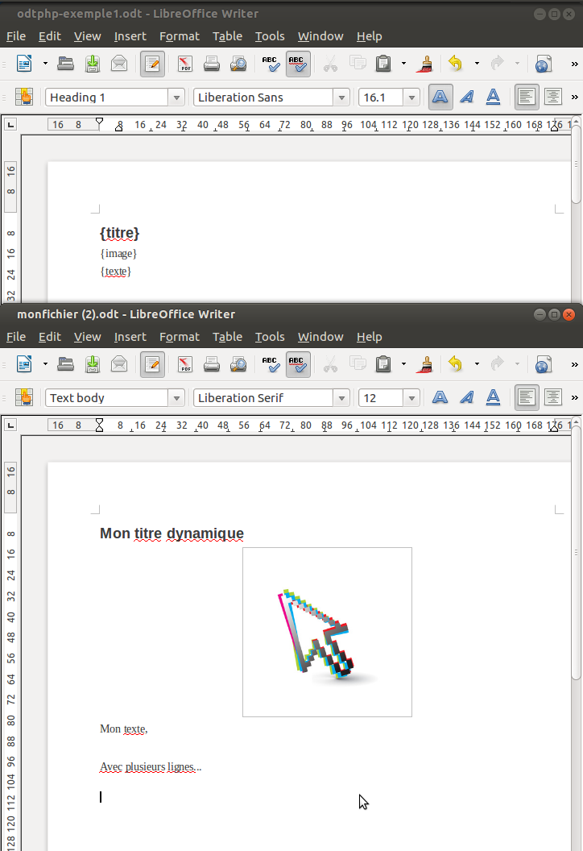583x851 pixels.
Task: Open Tools menu in monfichier (2) window
Action: coord(270,337)
